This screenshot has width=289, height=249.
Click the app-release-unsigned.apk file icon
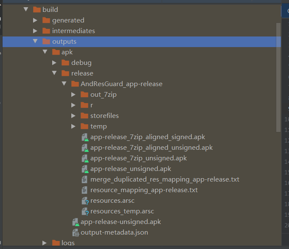point(76,222)
